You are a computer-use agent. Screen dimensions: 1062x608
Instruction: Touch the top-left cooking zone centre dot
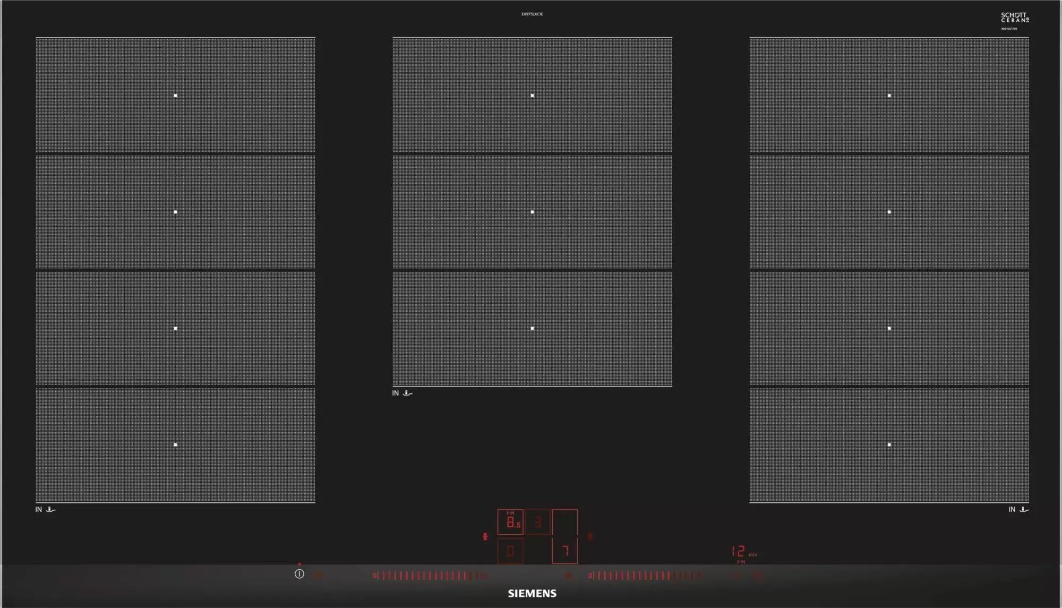[176, 96]
